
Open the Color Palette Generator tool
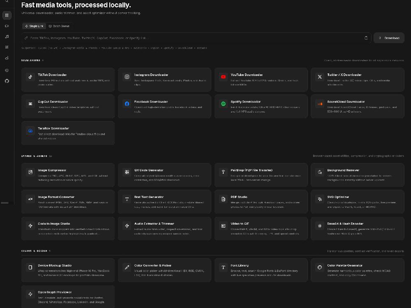[x=358, y=270]
